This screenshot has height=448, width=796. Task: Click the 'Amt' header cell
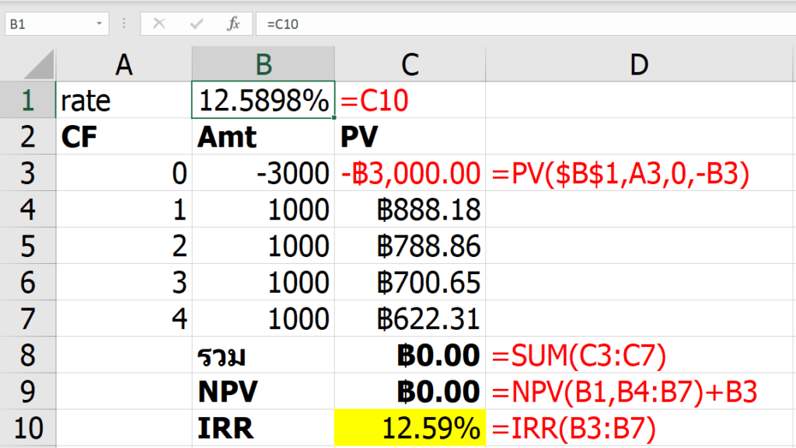click(x=264, y=137)
